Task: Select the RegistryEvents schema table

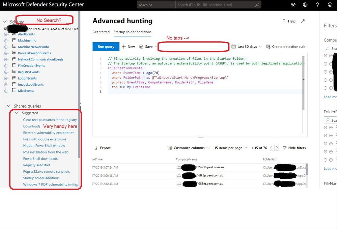Action: (29, 72)
